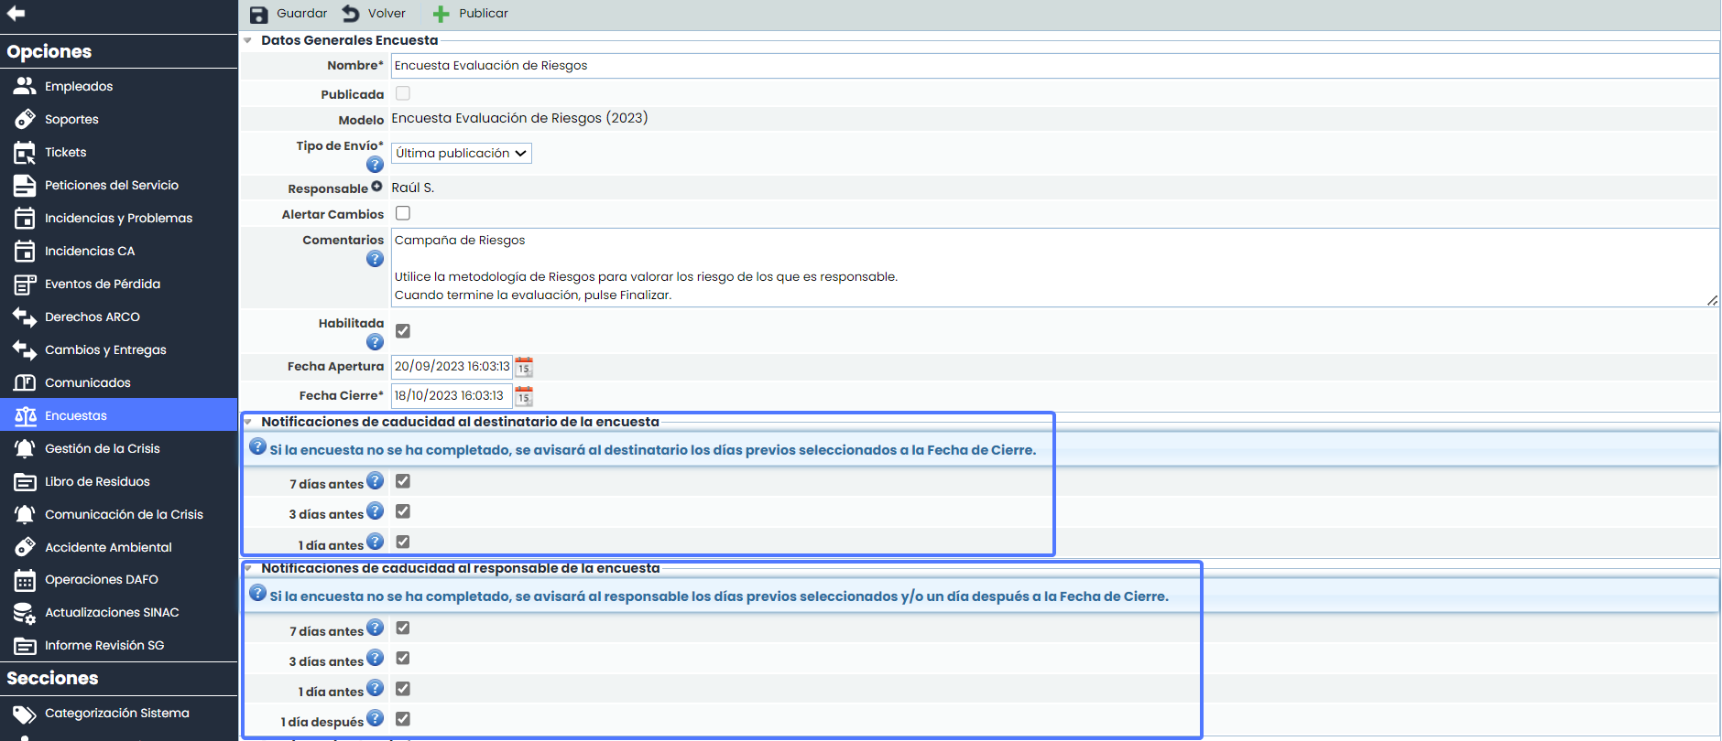Click the Nombre text field
This screenshot has height=741, width=1722.
pos(1053,66)
